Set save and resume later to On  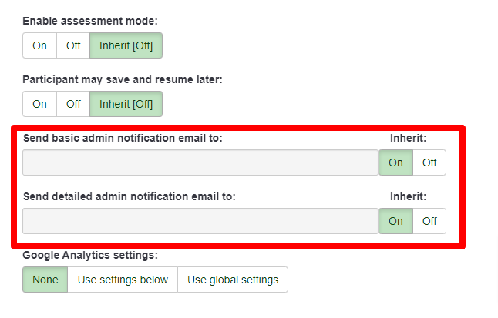39,104
